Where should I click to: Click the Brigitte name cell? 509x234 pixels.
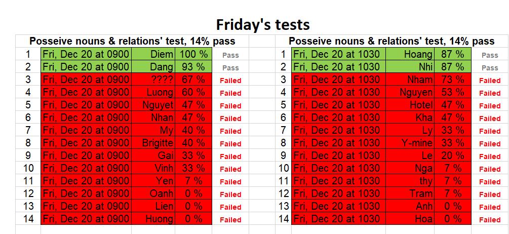[153, 143]
